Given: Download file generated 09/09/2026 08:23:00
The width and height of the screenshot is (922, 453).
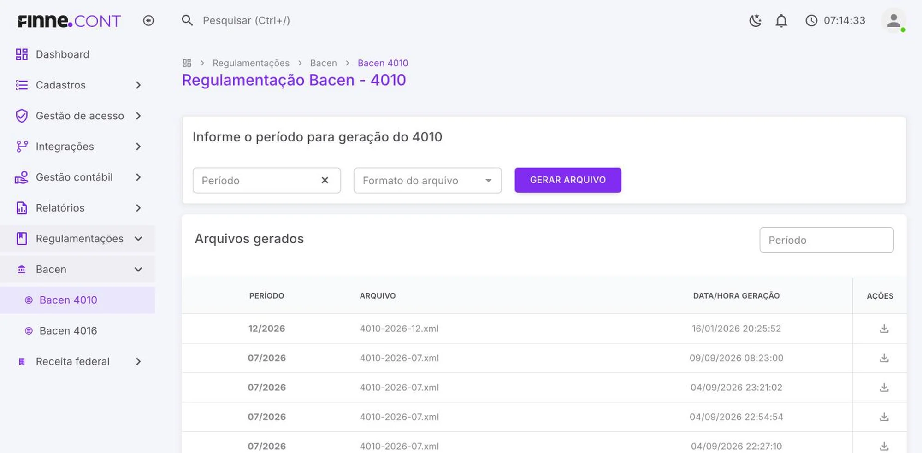Looking at the screenshot, I should click(884, 358).
